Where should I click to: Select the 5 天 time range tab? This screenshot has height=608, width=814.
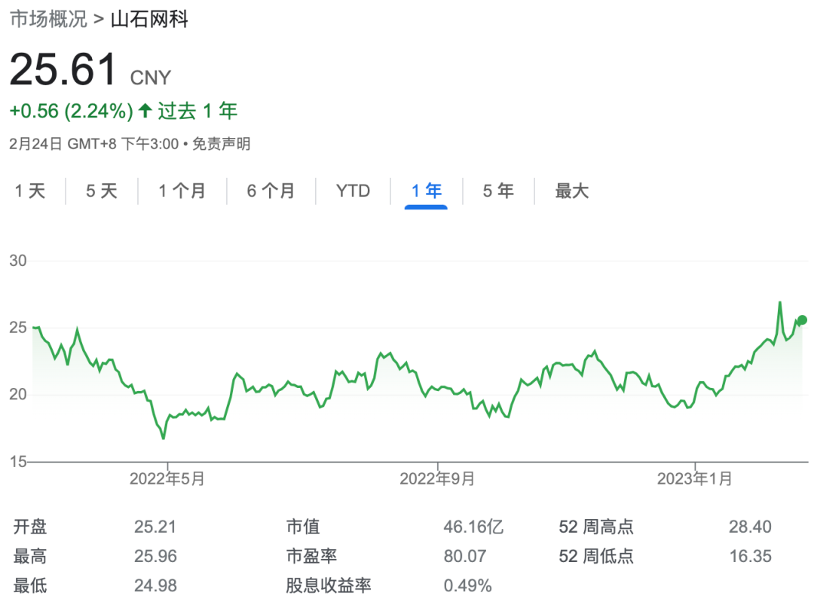point(102,191)
